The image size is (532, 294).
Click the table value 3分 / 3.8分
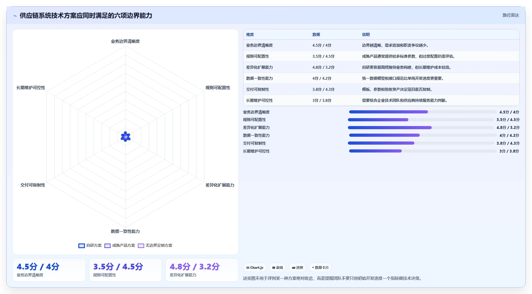point(322,101)
